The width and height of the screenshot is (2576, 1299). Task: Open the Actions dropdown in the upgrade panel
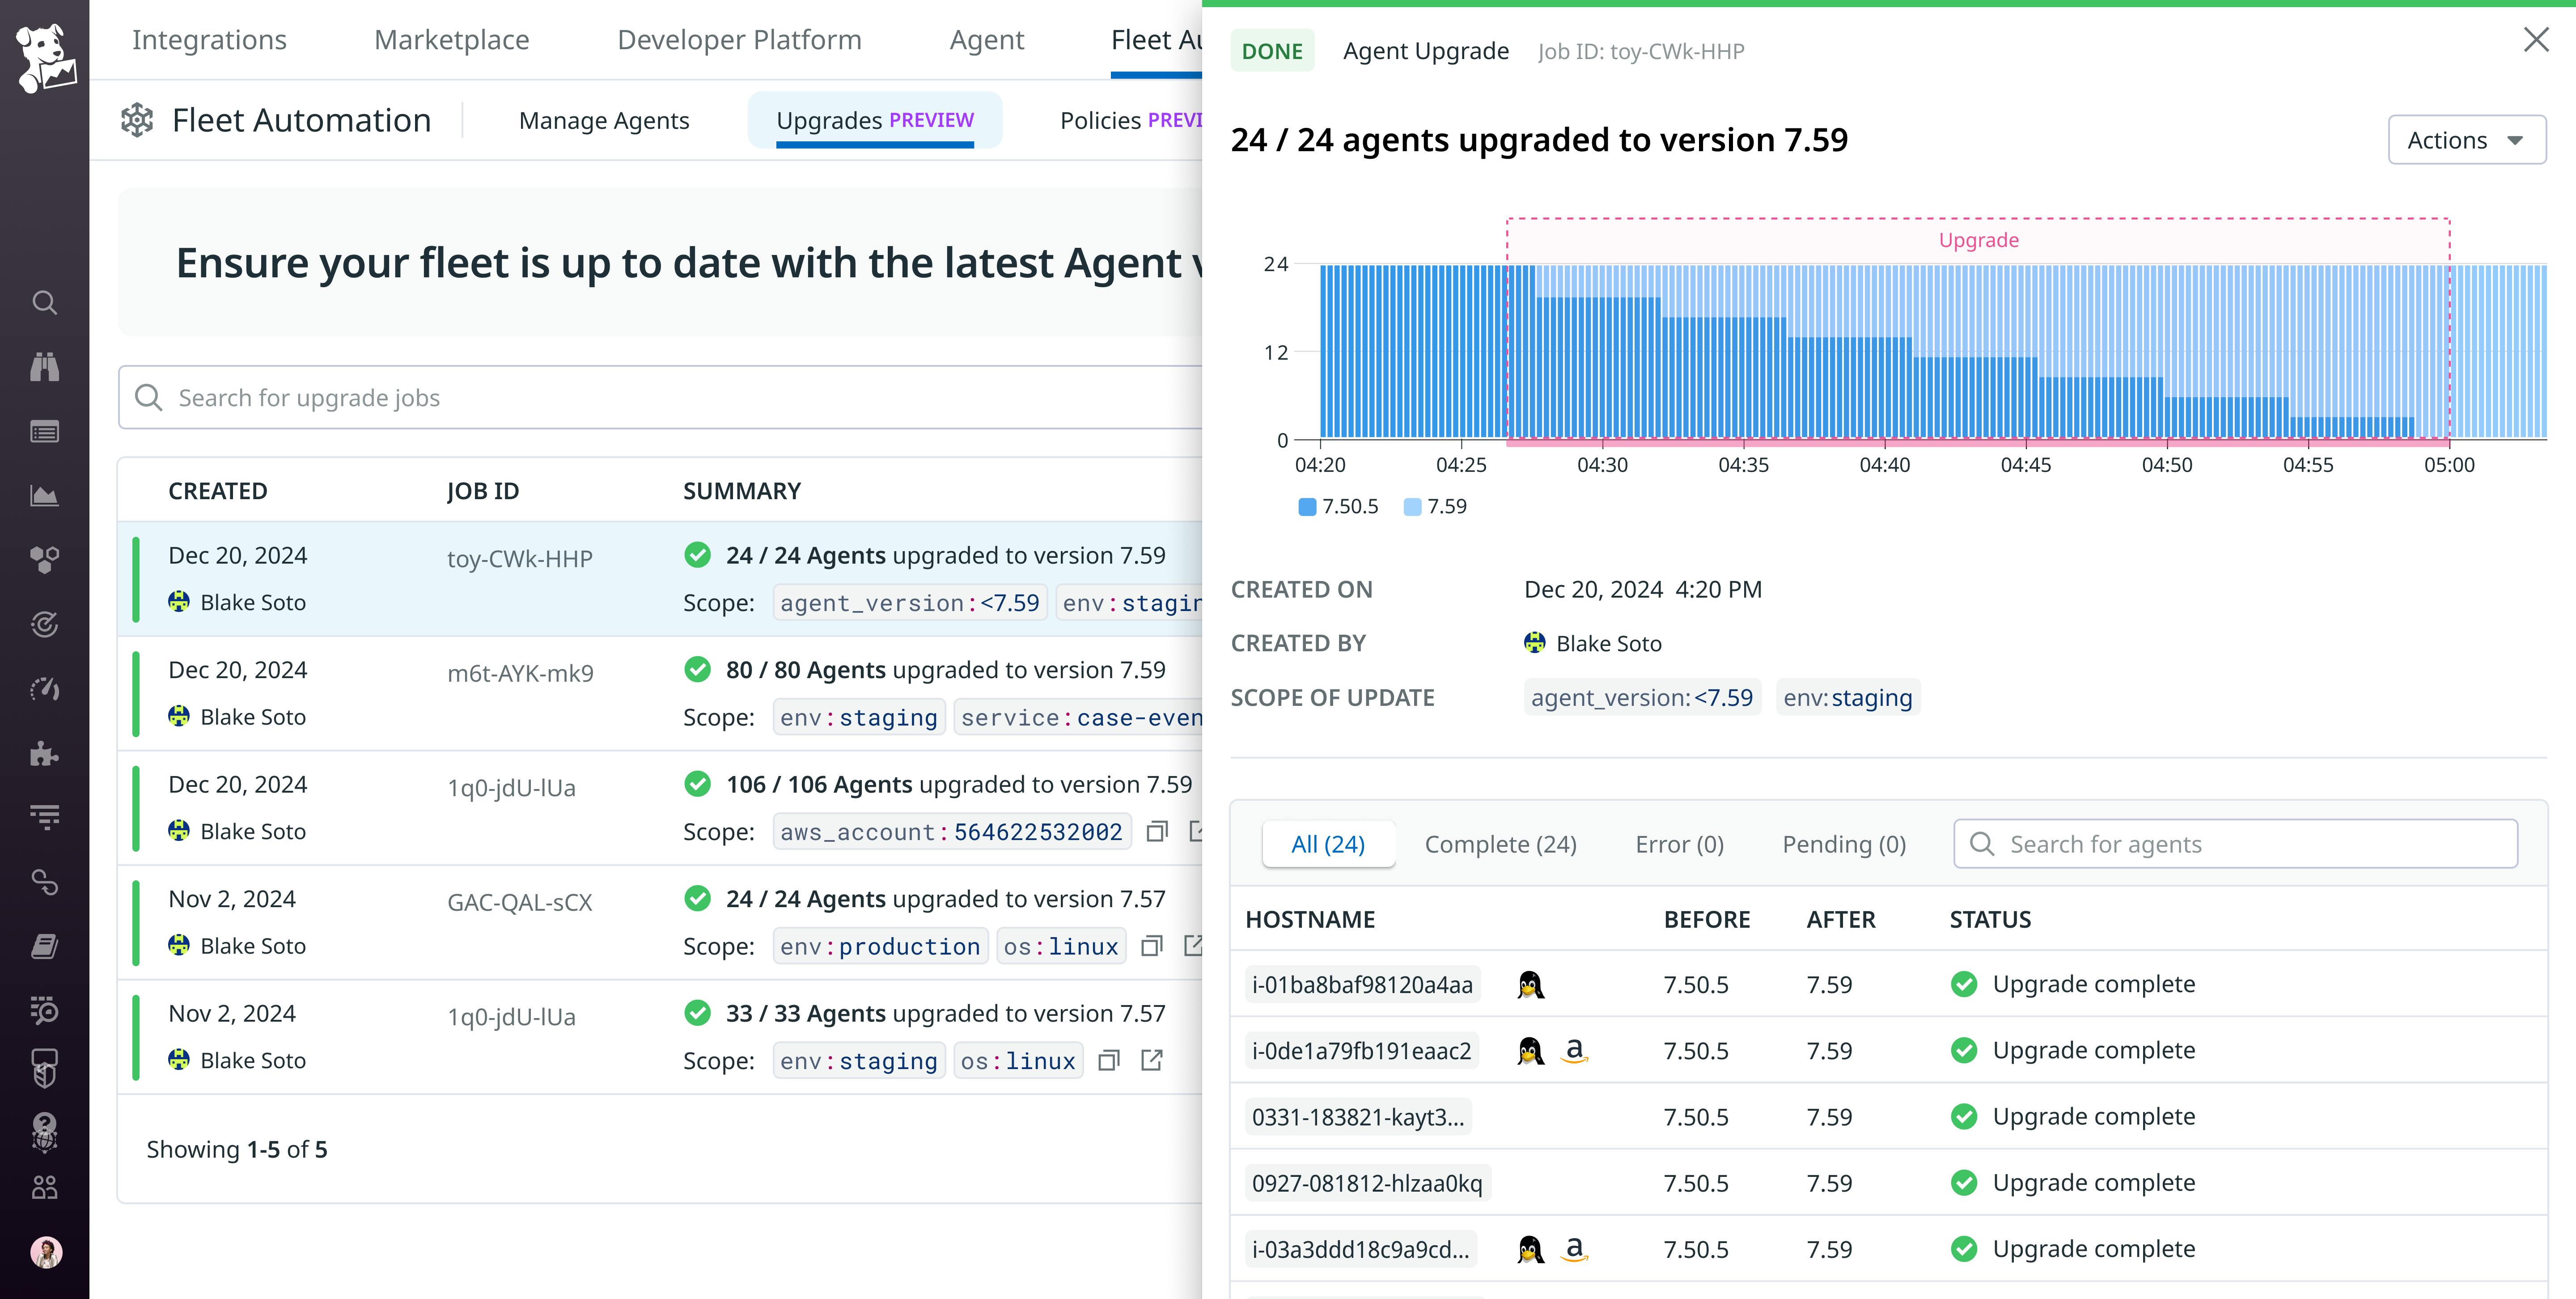coord(2465,139)
